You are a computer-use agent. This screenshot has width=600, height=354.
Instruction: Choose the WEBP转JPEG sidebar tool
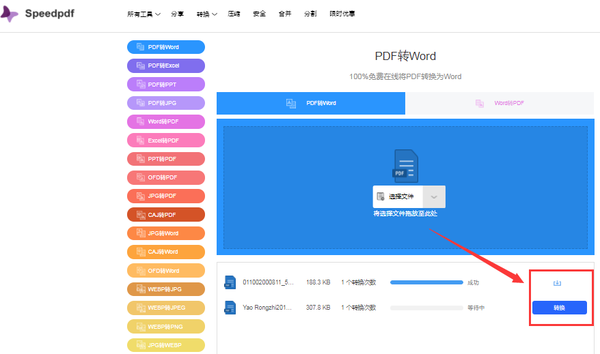(x=166, y=308)
